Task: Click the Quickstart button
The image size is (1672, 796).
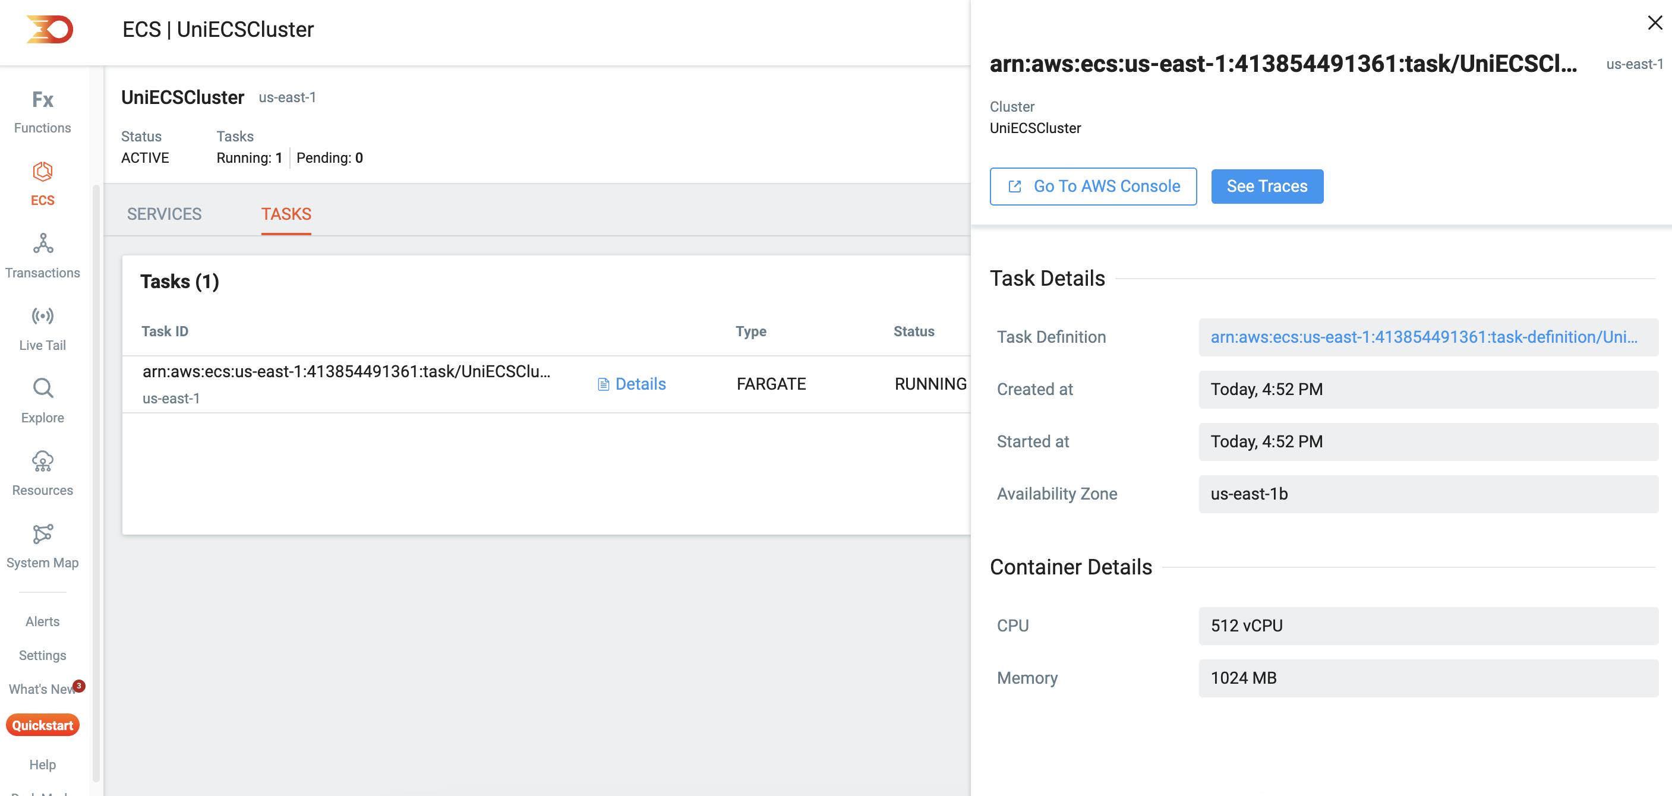Action: [x=42, y=725]
